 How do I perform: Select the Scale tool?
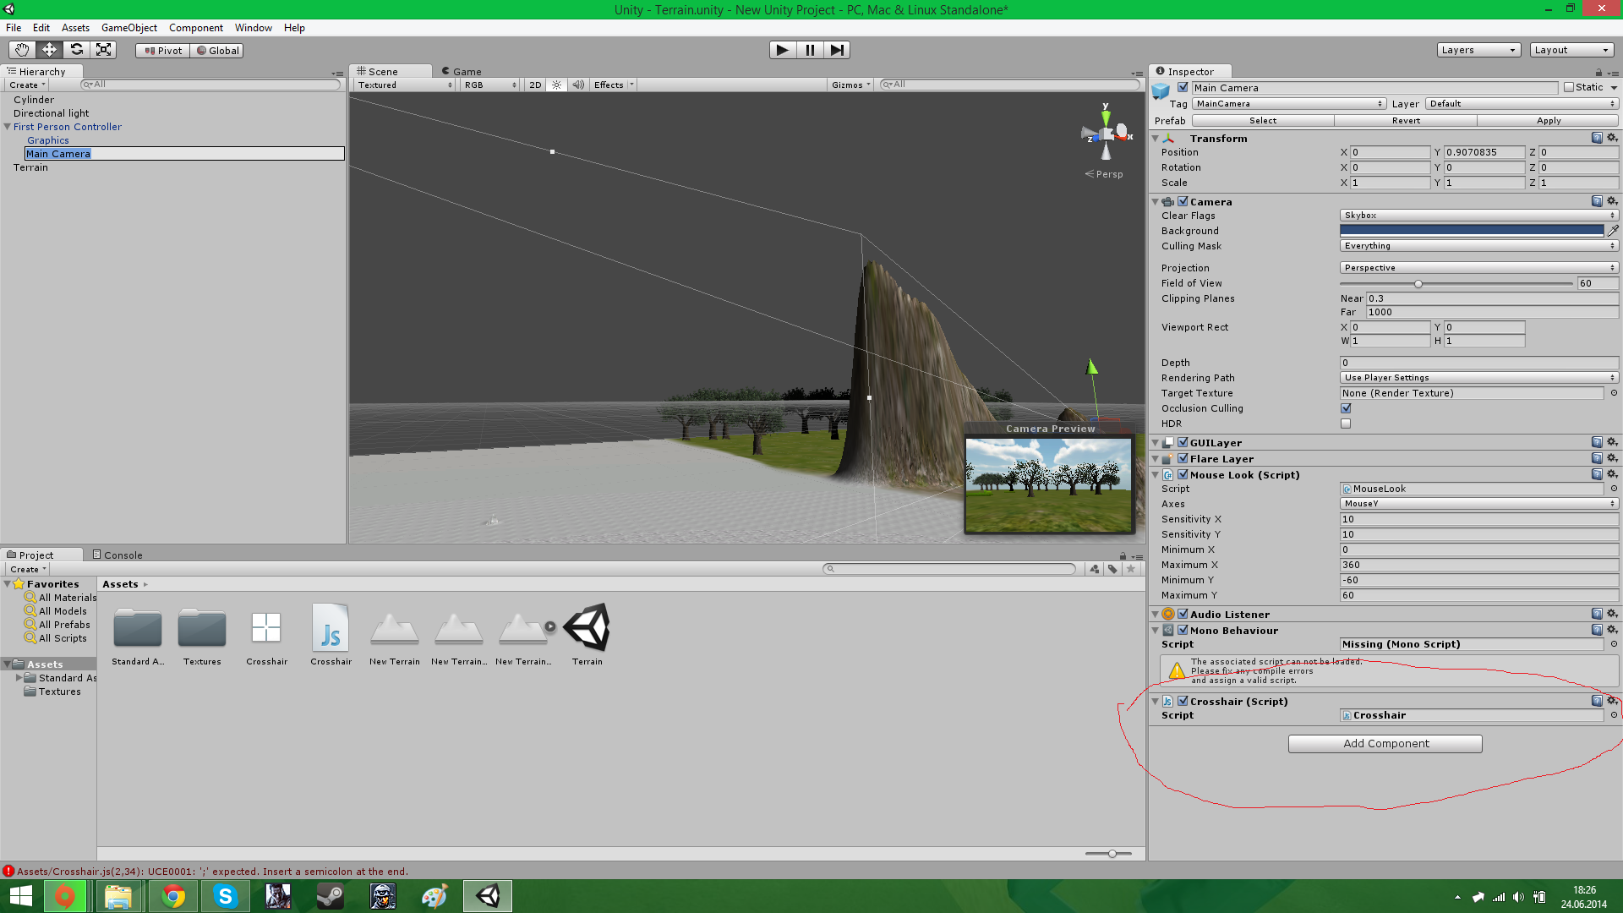pos(103,50)
